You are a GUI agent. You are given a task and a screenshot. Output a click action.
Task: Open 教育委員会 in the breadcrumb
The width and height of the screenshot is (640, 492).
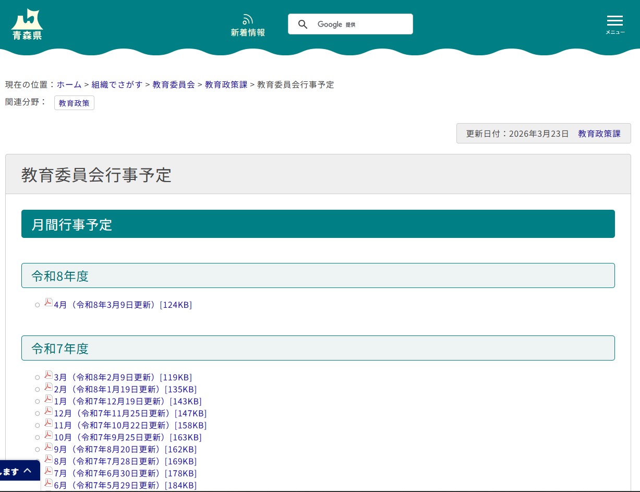174,85
